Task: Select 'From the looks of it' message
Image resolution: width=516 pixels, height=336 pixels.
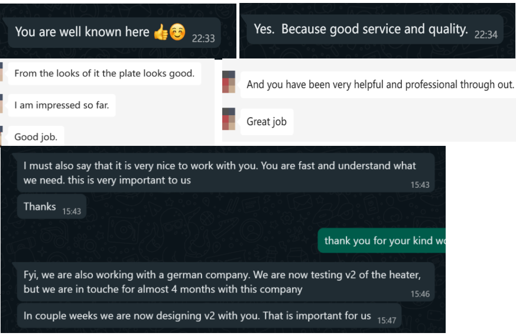Action: [x=105, y=74]
